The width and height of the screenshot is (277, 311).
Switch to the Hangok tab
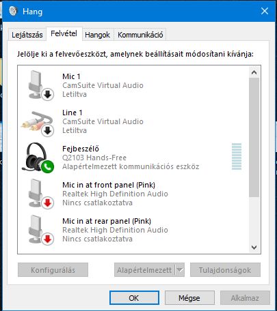(x=98, y=35)
